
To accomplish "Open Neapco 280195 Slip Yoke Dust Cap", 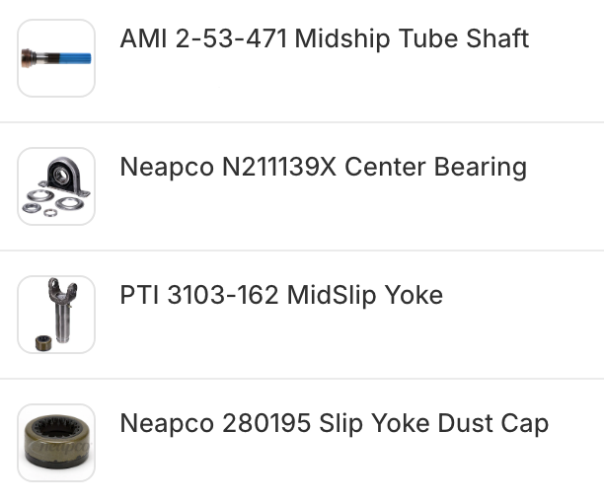I will pos(334,424).
